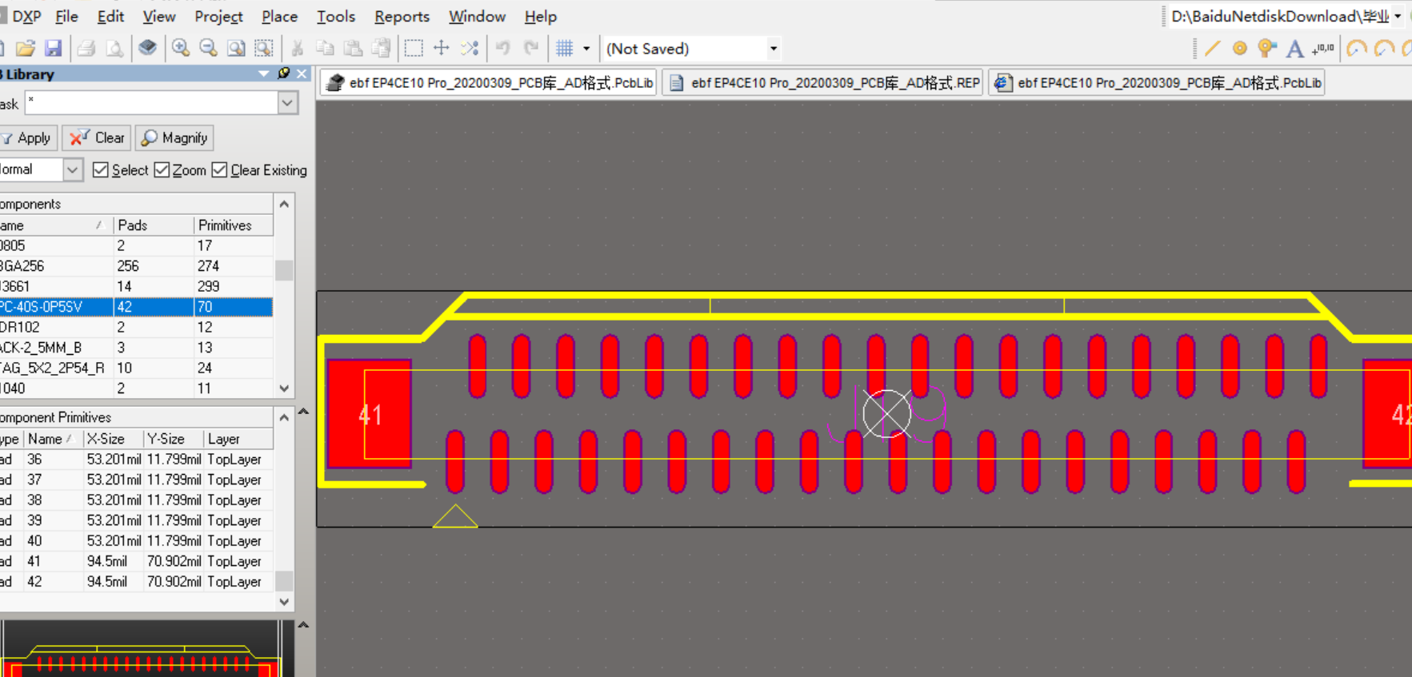Click the Redo arrow icon
The height and width of the screenshot is (677, 1412).
click(x=531, y=49)
